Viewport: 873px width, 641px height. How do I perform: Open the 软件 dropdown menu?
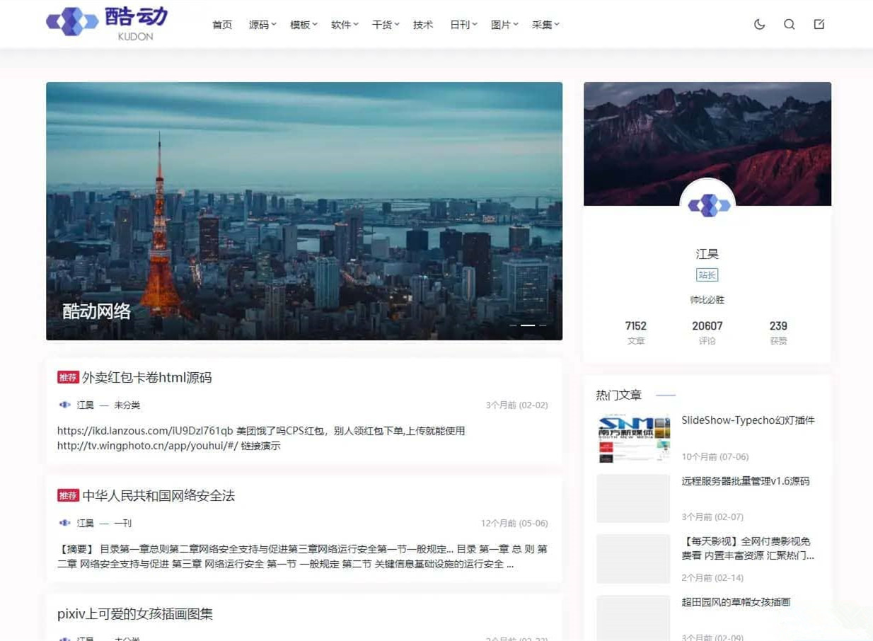(345, 24)
